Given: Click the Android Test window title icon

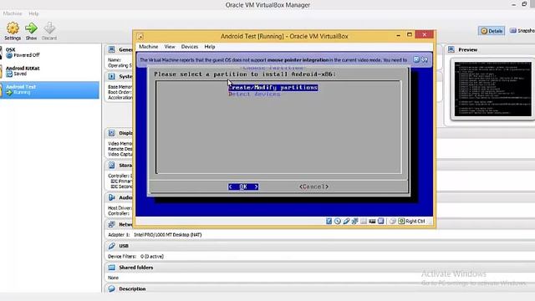Looking at the screenshot, I should coord(140,36).
